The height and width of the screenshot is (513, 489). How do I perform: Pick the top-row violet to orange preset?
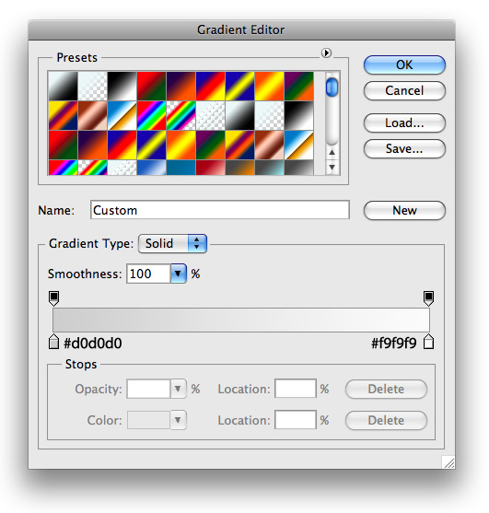[x=180, y=86]
